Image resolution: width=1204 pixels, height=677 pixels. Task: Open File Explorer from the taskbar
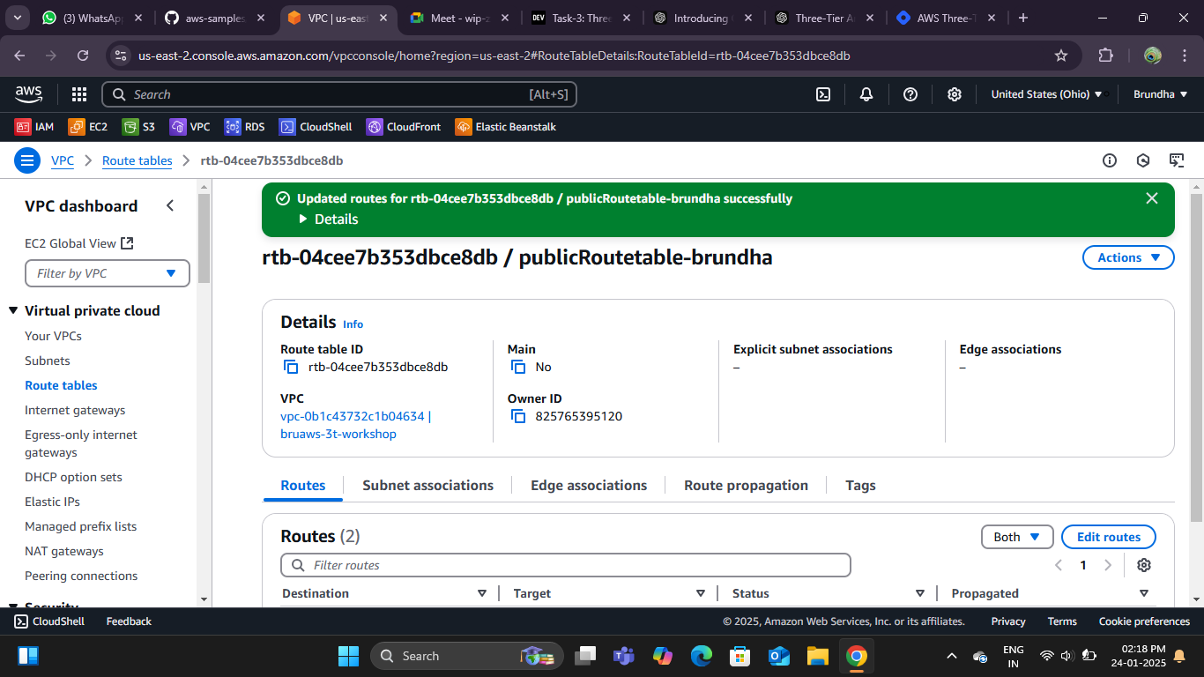817,656
